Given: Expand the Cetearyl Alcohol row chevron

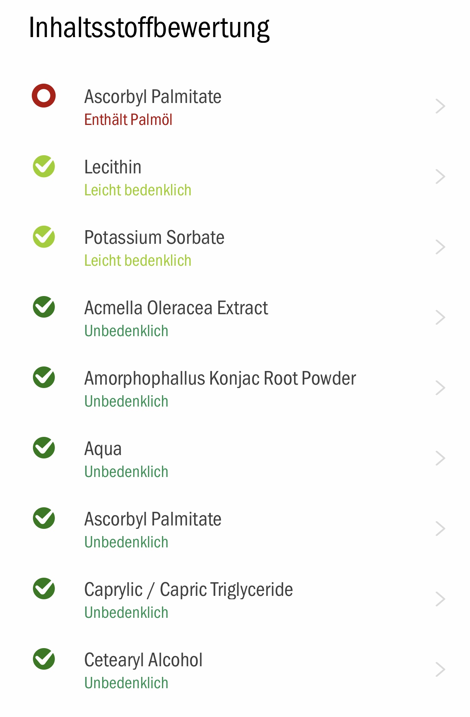Looking at the screenshot, I should tap(440, 670).
